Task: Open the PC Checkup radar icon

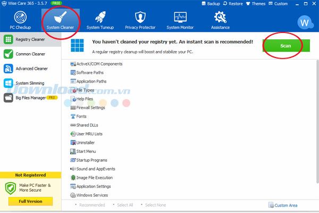Action: click(x=20, y=17)
